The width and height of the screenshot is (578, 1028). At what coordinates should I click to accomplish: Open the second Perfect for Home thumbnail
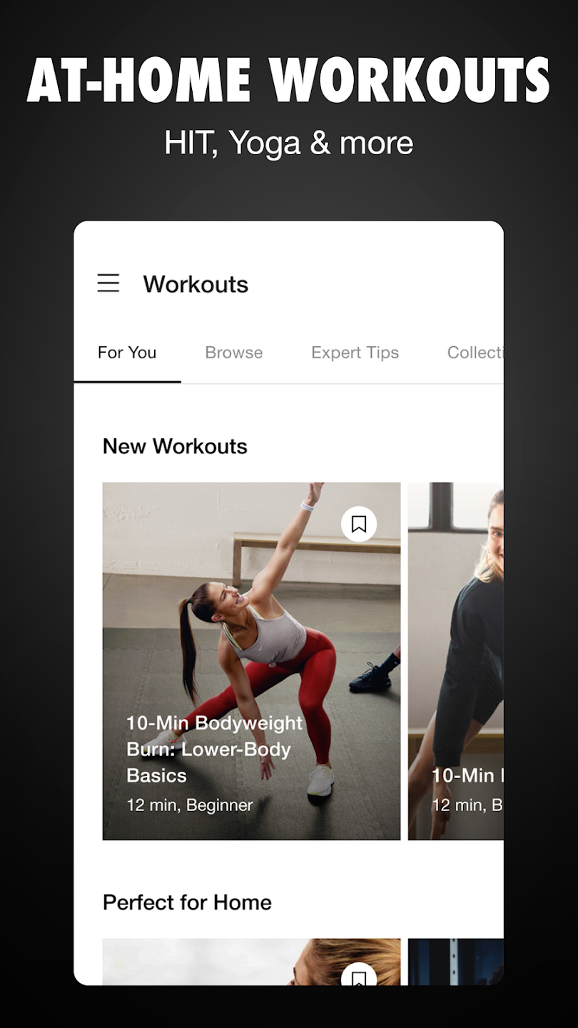pyautogui.click(x=456, y=962)
